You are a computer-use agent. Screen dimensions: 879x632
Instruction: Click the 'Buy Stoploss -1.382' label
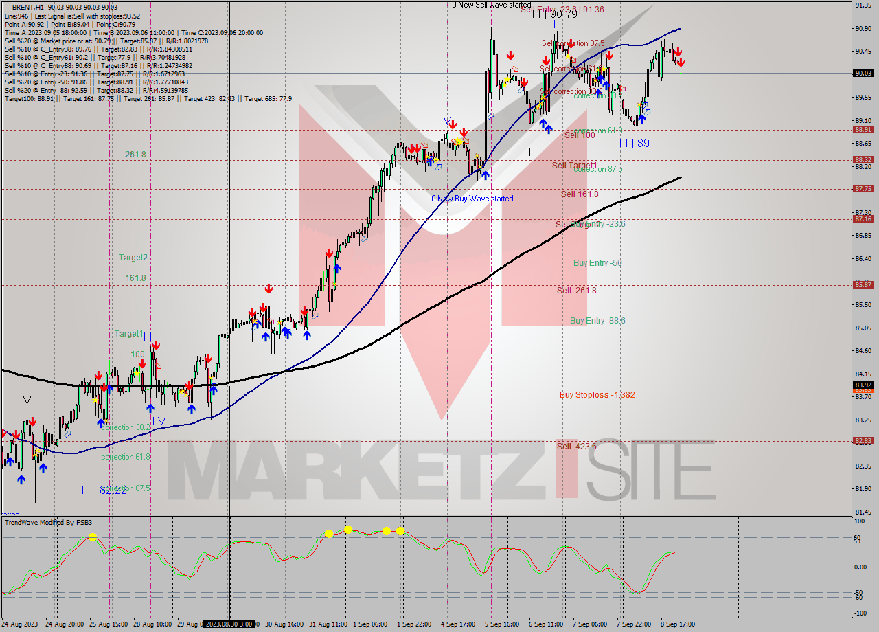click(x=597, y=395)
